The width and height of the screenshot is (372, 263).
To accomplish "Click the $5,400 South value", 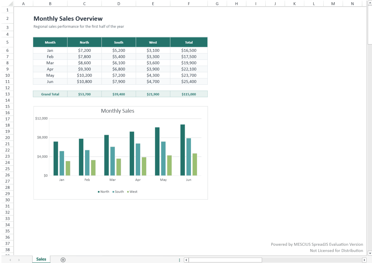I will (x=119, y=57).
